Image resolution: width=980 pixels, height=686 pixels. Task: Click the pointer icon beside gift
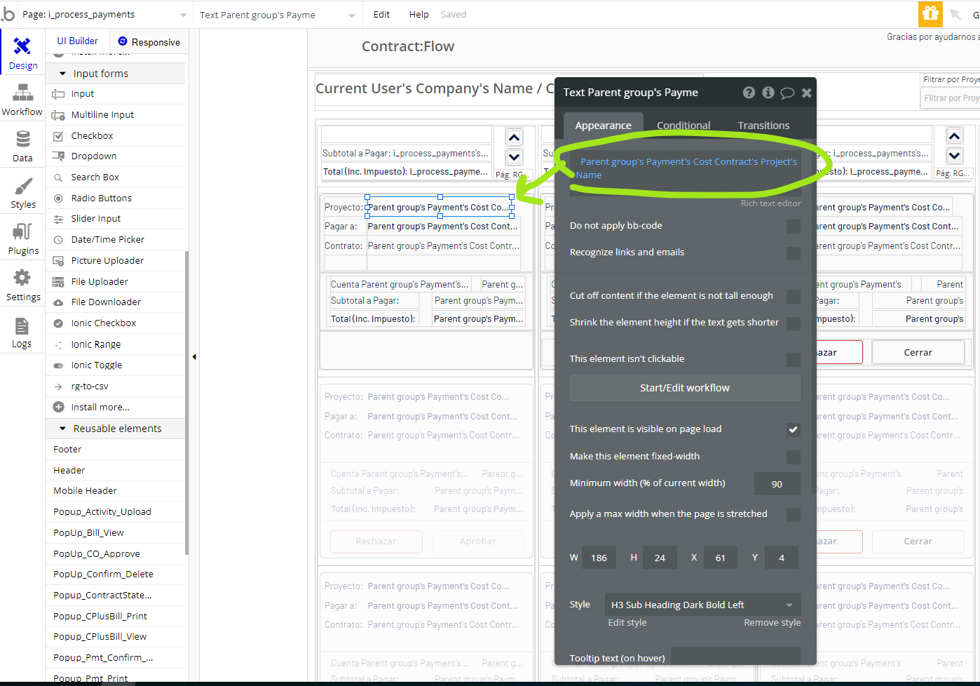(955, 14)
